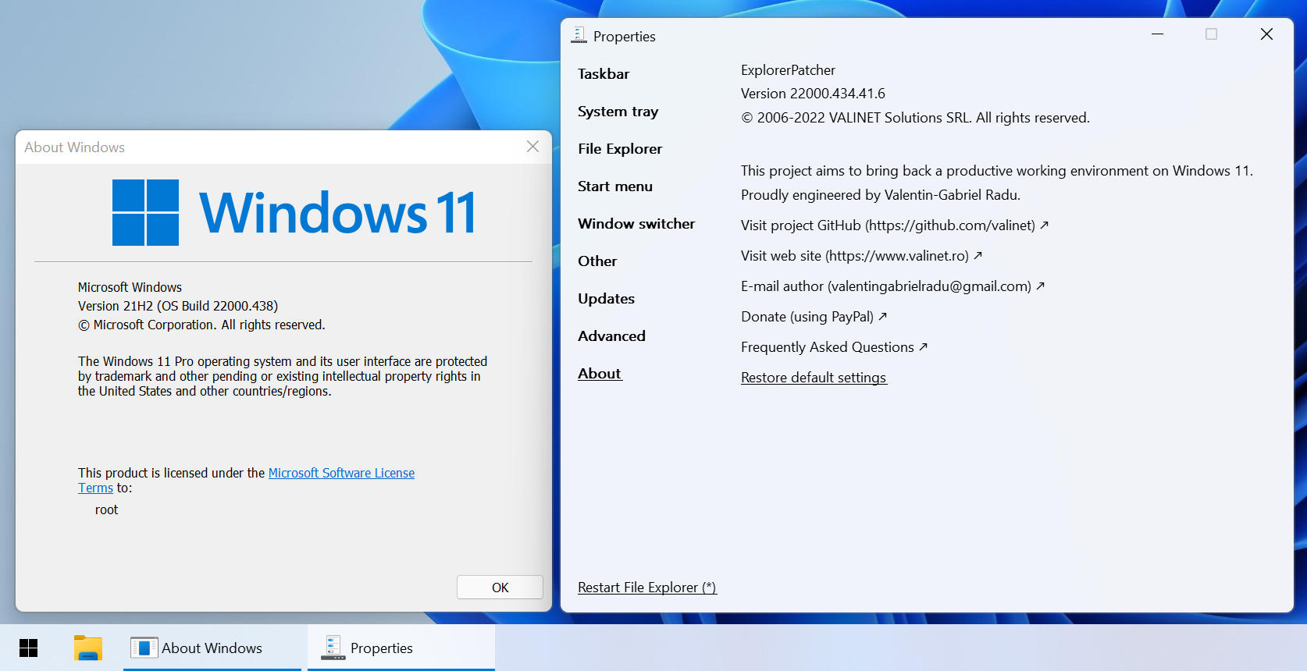Click the Windows 11 logo banner
The image size is (1307, 671).
click(x=294, y=212)
